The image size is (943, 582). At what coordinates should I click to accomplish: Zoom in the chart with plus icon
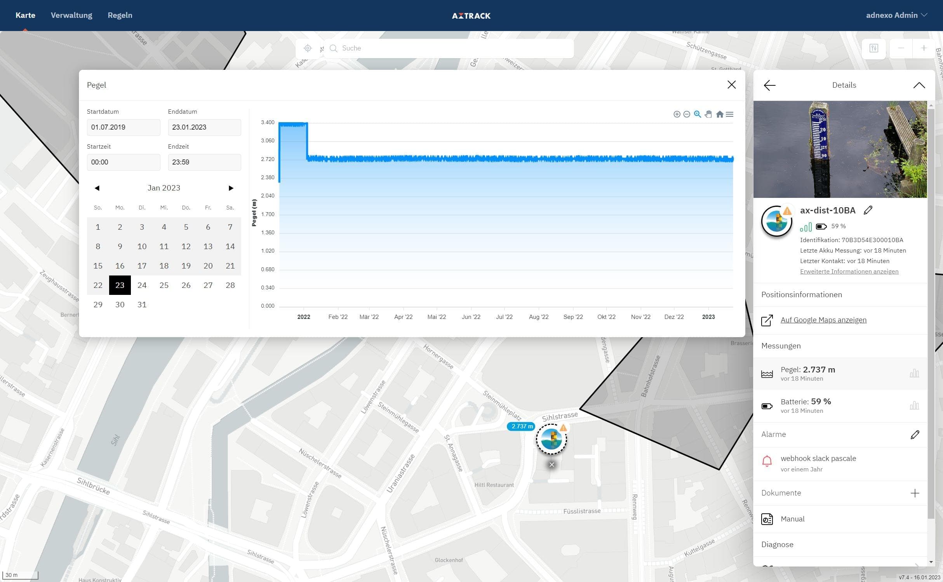[x=677, y=114]
